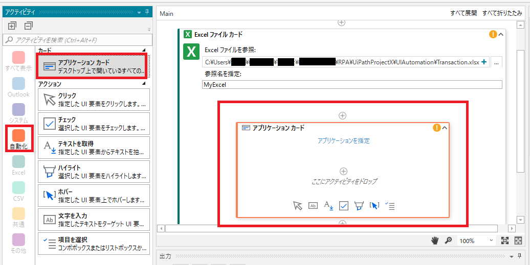The image size is (530, 265).
Task: Click the get-text quick-action icon in the application card
Action: click(328, 206)
